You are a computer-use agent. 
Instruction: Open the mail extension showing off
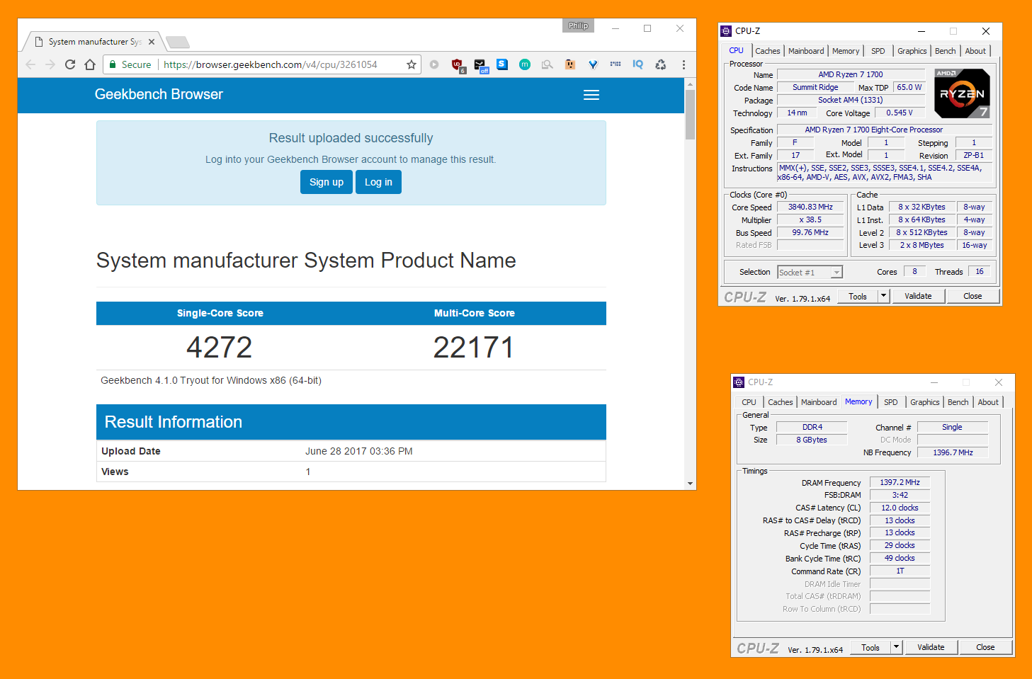(481, 66)
